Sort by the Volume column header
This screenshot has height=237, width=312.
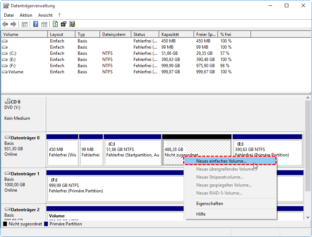pos(24,34)
